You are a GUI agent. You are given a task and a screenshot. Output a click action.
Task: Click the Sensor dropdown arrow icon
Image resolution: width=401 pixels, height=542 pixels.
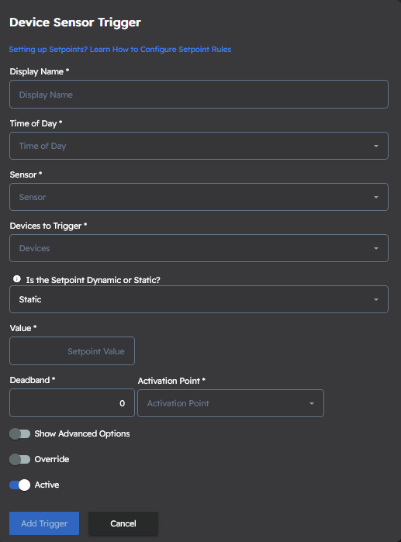[376, 198]
